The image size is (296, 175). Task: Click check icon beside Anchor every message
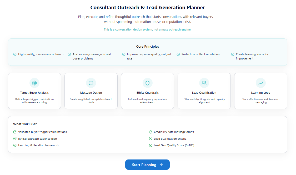tap(69, 54)
